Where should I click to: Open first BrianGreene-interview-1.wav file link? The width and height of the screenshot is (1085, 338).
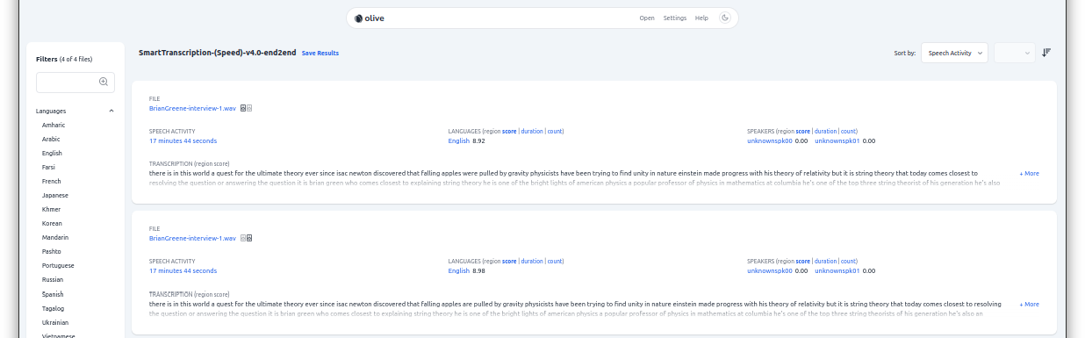click(x=192, y=108)
